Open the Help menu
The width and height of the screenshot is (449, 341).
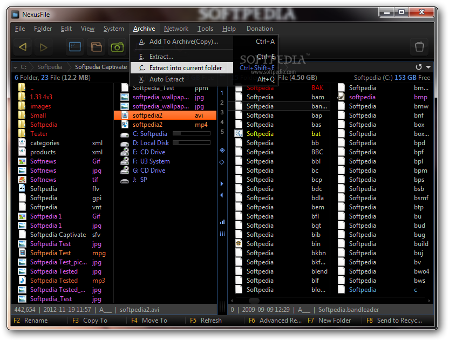(229, 29)
